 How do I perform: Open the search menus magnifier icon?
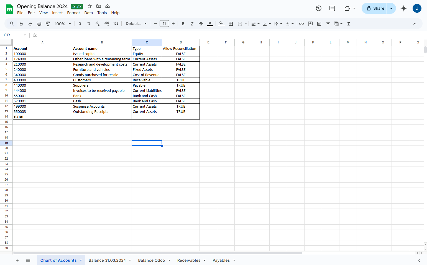(x=12, y=24)
